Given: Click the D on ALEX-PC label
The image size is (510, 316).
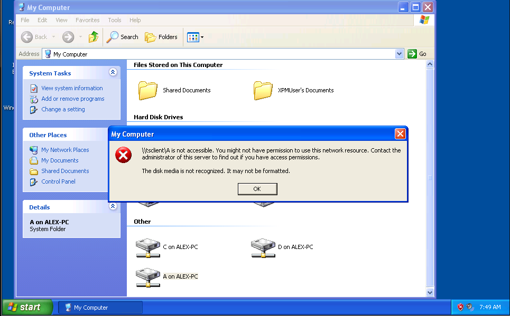Looking at the screenshot, I should click(x=295, y=247).
